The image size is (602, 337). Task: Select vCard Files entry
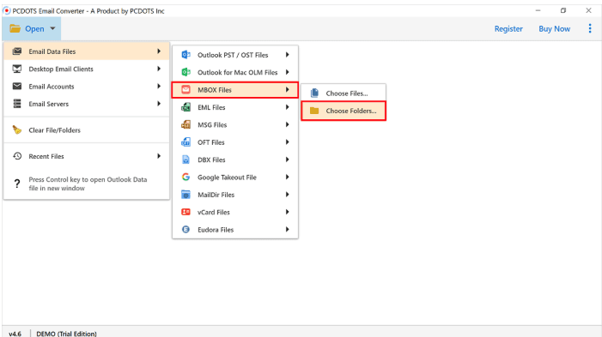coord(235,212)
